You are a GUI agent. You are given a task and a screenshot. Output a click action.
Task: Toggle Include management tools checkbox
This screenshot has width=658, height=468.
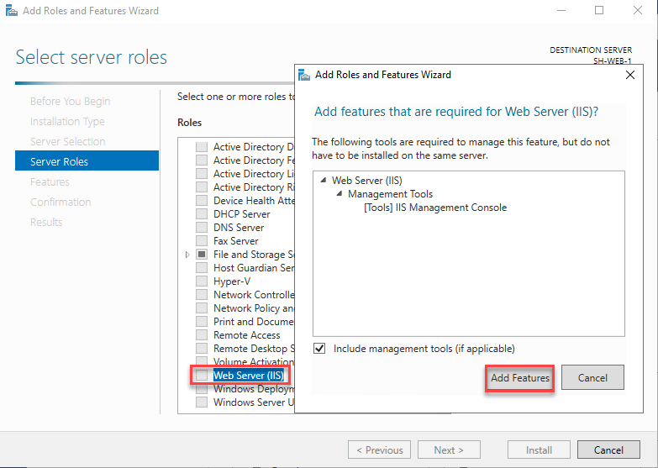click(x=319, y=349)
